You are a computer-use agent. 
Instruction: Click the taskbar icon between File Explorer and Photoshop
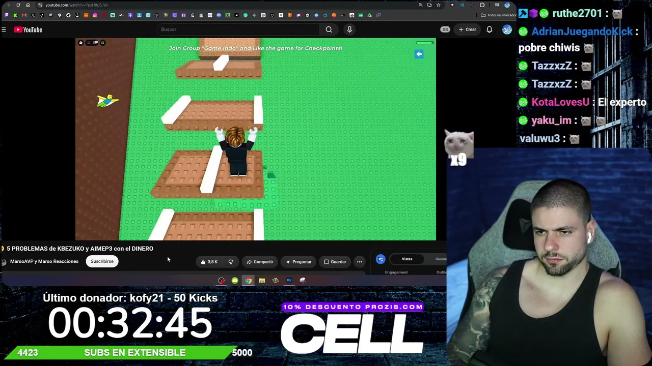(x=276, y=281)
